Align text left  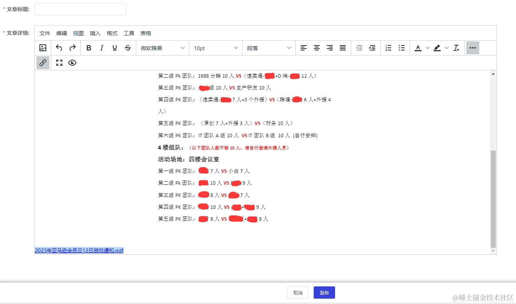[x=304, y=48]
